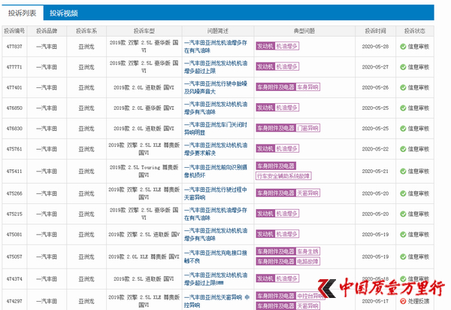Click 投诉车型 column header

click(144, 31)
